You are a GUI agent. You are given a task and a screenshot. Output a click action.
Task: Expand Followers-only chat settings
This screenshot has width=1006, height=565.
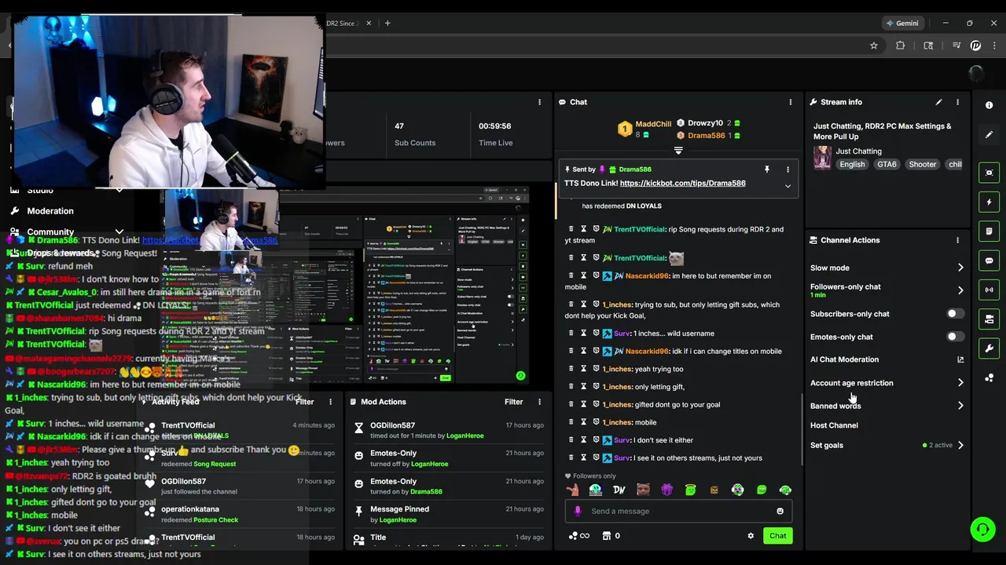[x=960, y=290]
